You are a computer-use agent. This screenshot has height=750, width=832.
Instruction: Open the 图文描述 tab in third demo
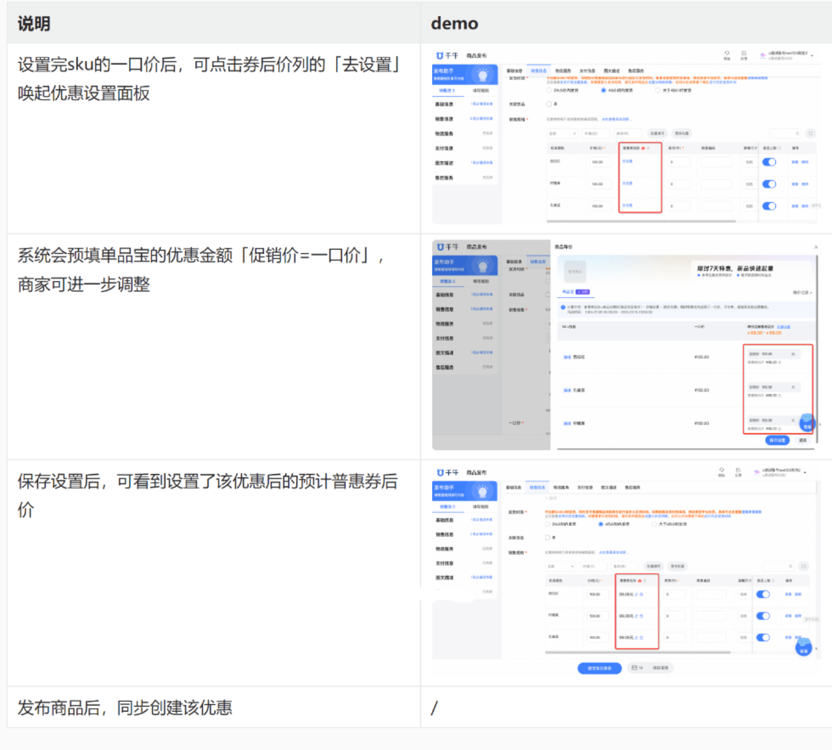pyautogui.click(x=608, y=487)
